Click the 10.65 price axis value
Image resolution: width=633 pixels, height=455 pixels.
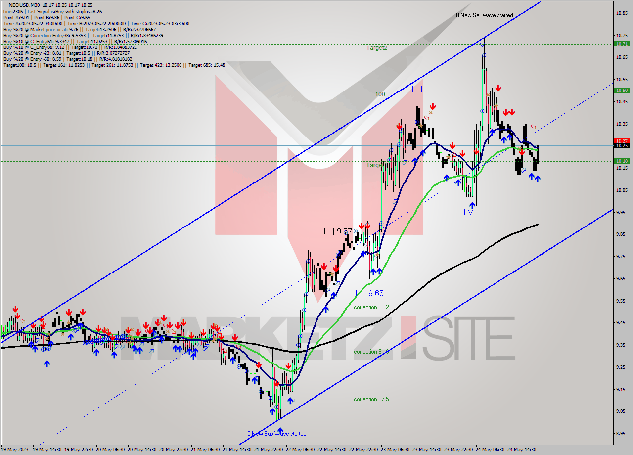click(622, 57)
